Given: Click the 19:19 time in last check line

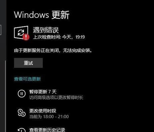Looking at the screenshot, I should (80, 37).
